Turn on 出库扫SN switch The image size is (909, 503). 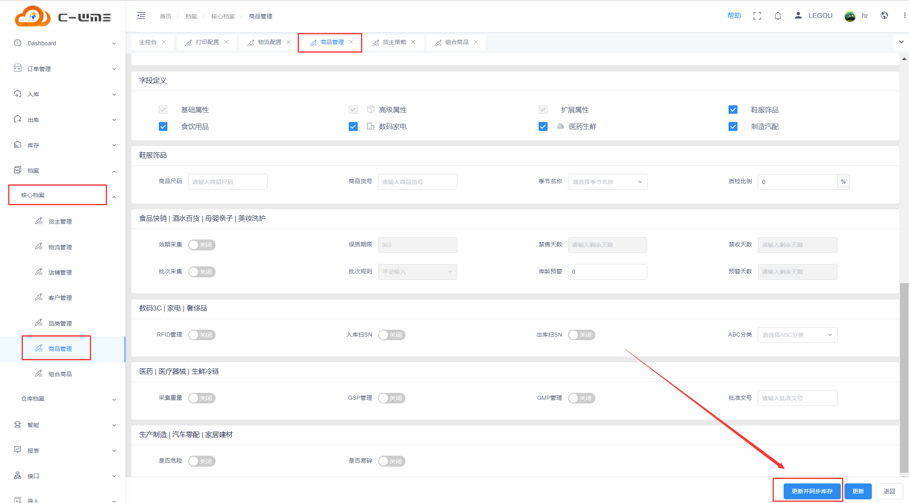(581, 335)
